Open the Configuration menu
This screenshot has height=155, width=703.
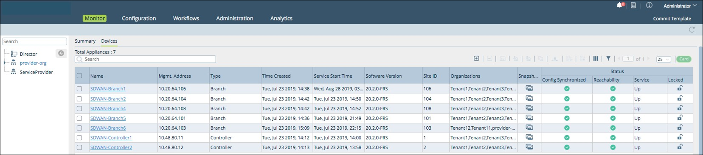[139, 18]
